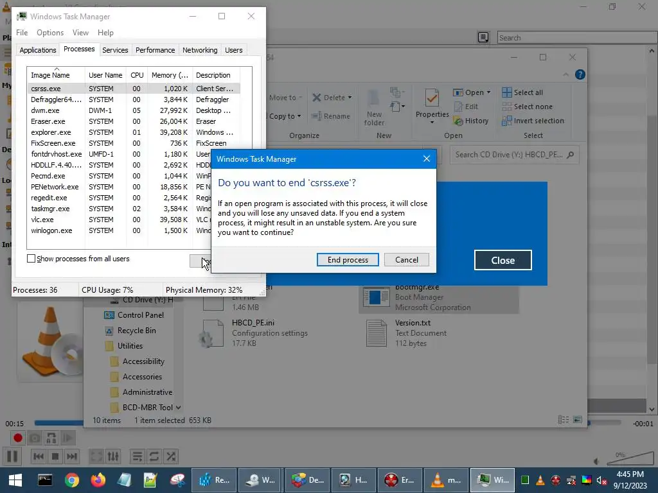Viewport: 658px width, 493px height.
Task: Select the bootmgr.exe file
Action: pos(438,297)
